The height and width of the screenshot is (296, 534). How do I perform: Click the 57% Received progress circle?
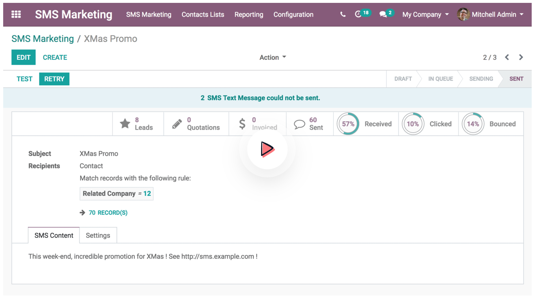pyautogui.click(x=348, y=124)
